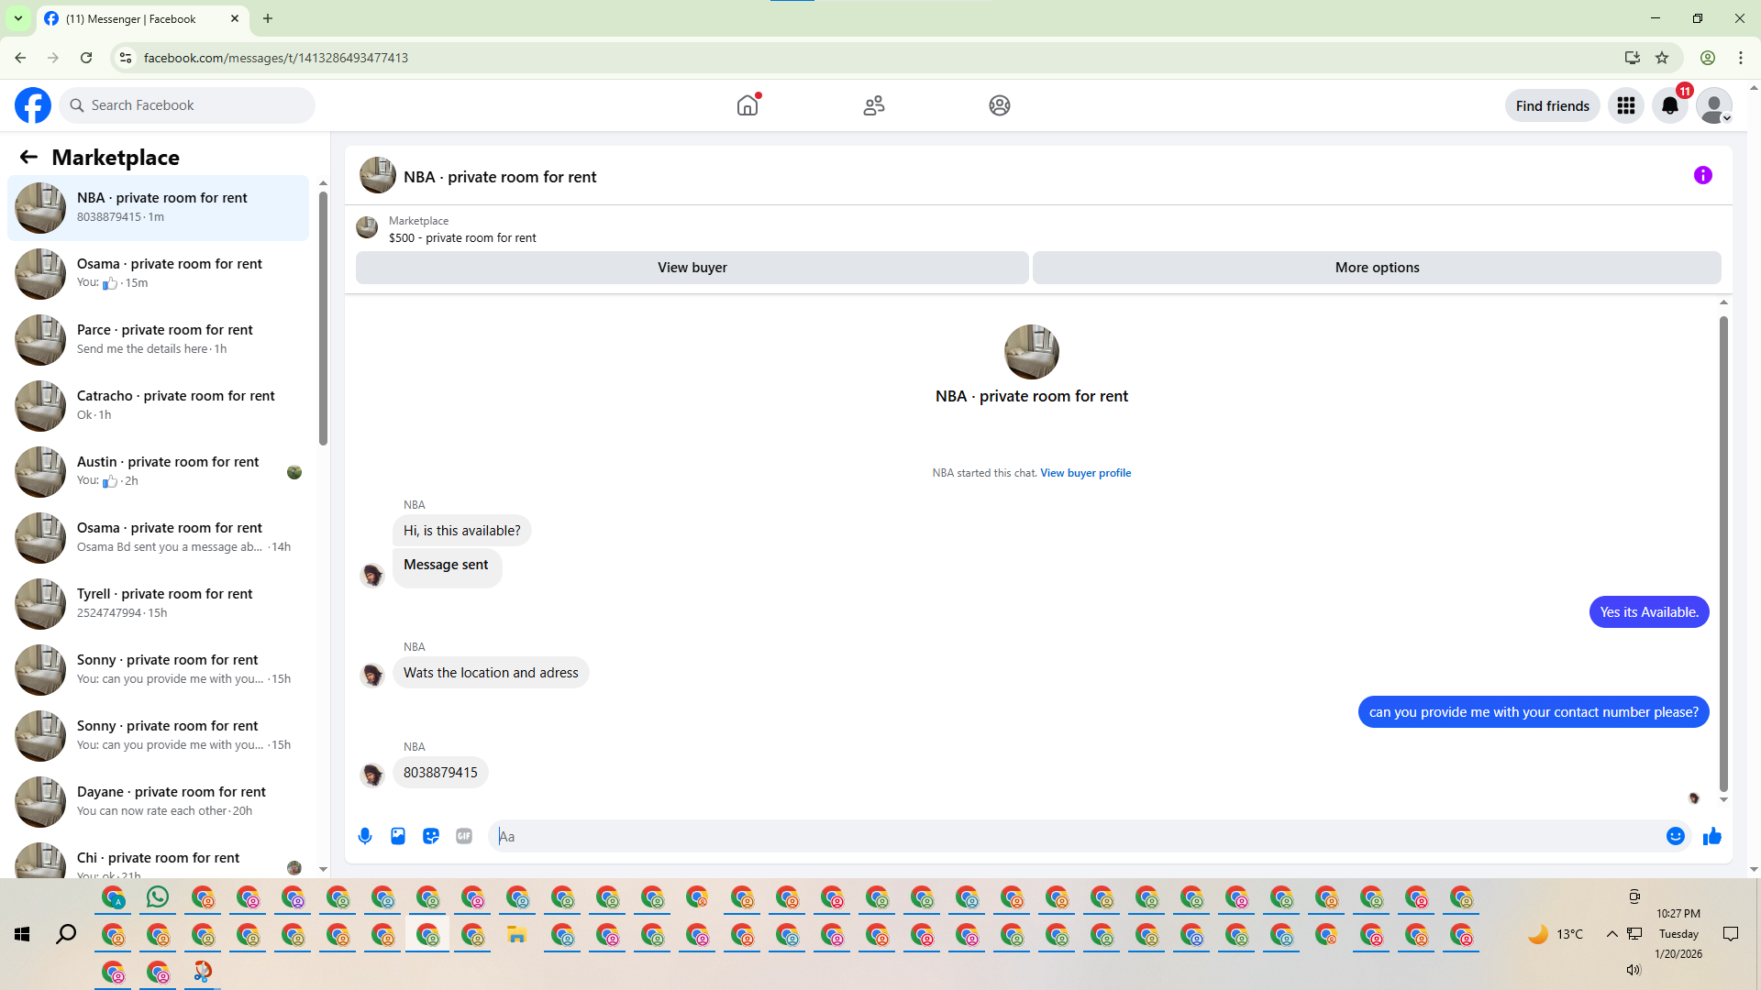Click the Find friends button
Screen dimensions: 1761x990
[x=1553, y=105]
